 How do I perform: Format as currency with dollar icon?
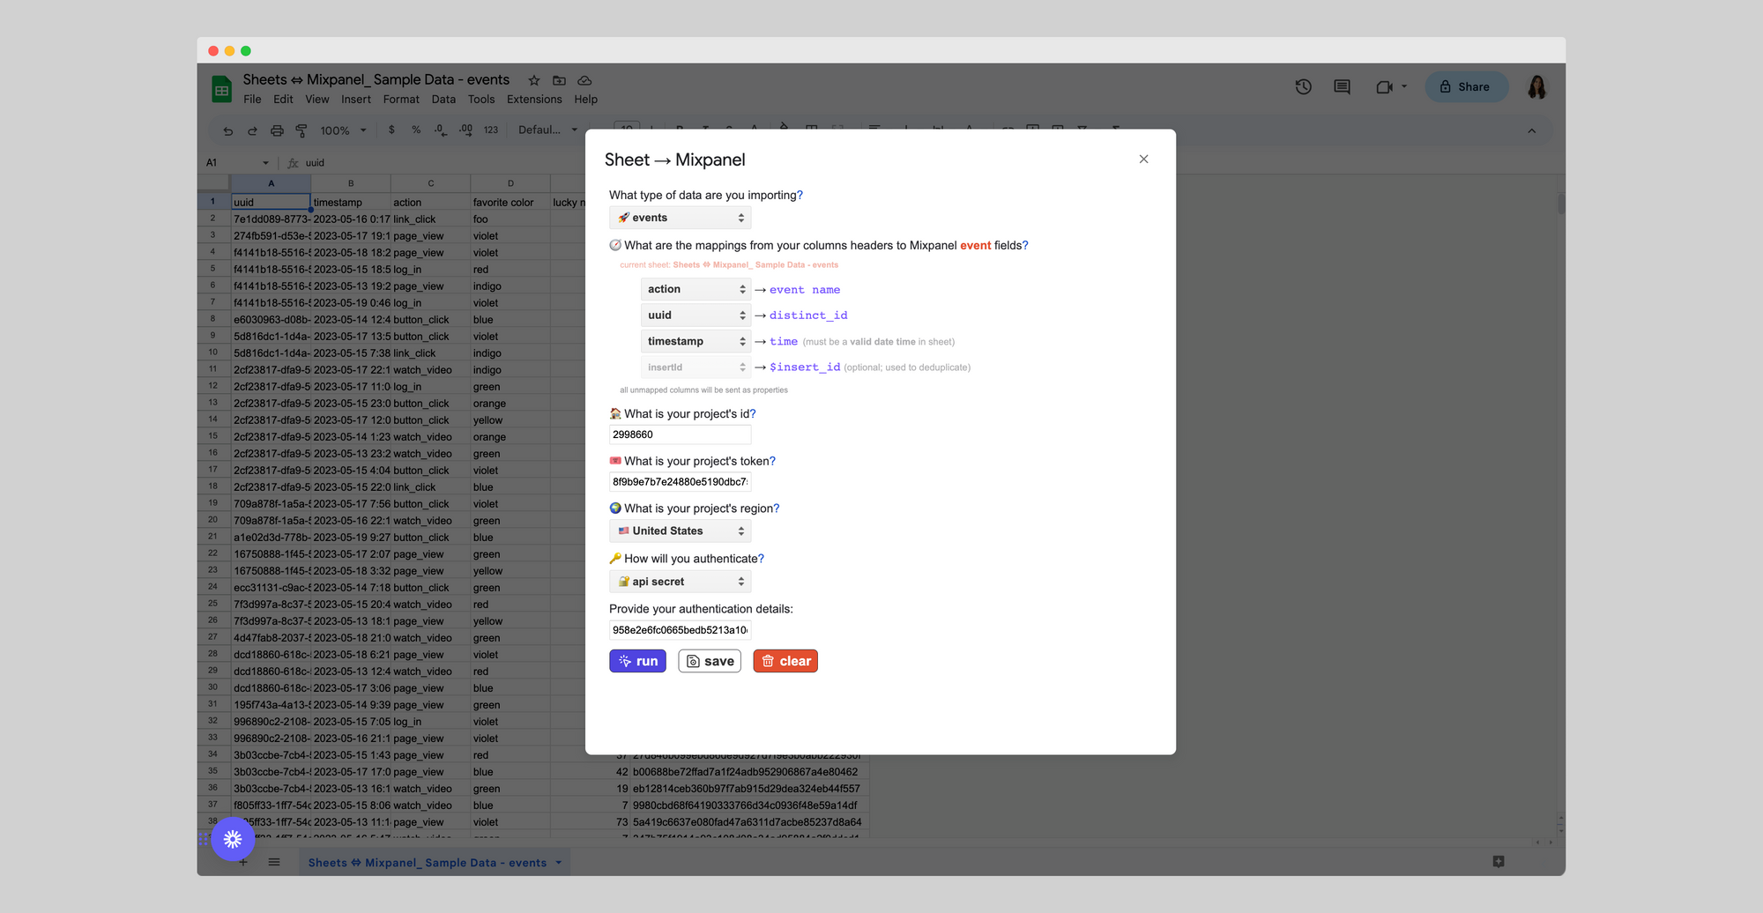(x=391, y=130)
